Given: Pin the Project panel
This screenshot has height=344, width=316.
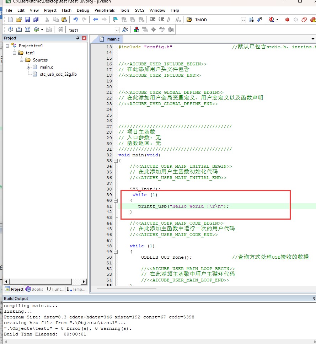Looking at the screenshot, I should tap(77, 38).
